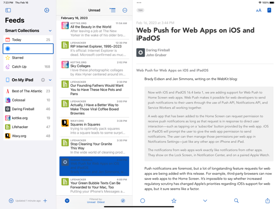Go to next article chevron

(x=205, y=200)
